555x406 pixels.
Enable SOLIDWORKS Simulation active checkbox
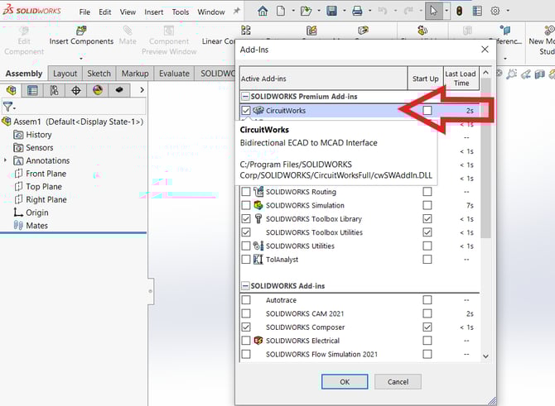tap(246, 205)
